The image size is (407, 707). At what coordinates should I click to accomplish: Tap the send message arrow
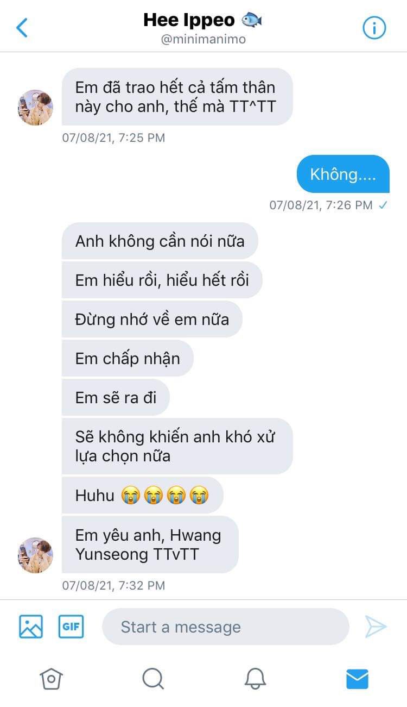coord(375,627)
